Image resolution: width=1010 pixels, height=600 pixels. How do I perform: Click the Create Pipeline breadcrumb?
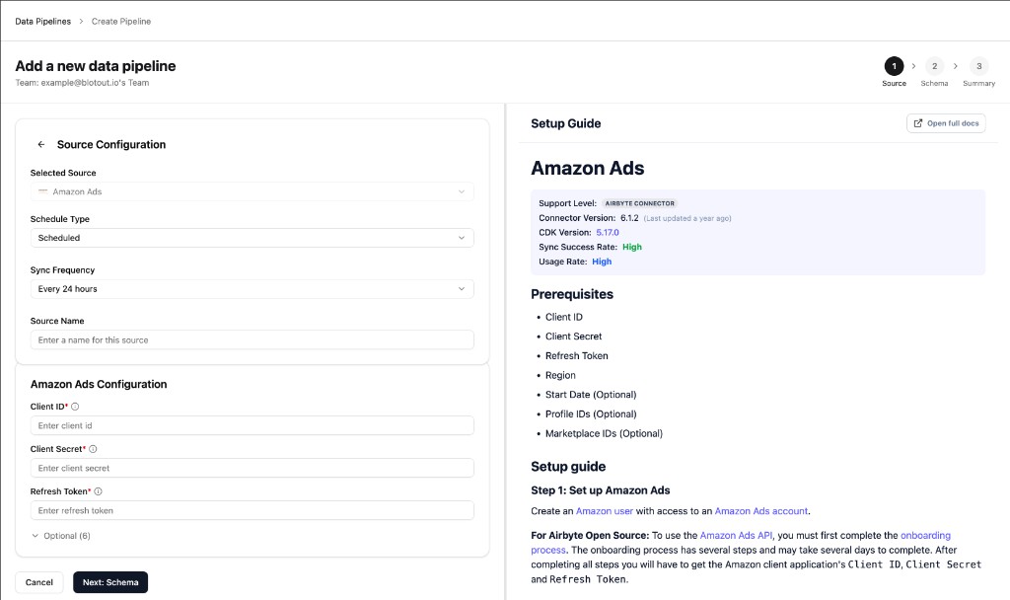[121, 22]
